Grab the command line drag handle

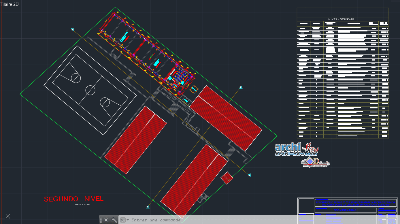click(101, 220)
